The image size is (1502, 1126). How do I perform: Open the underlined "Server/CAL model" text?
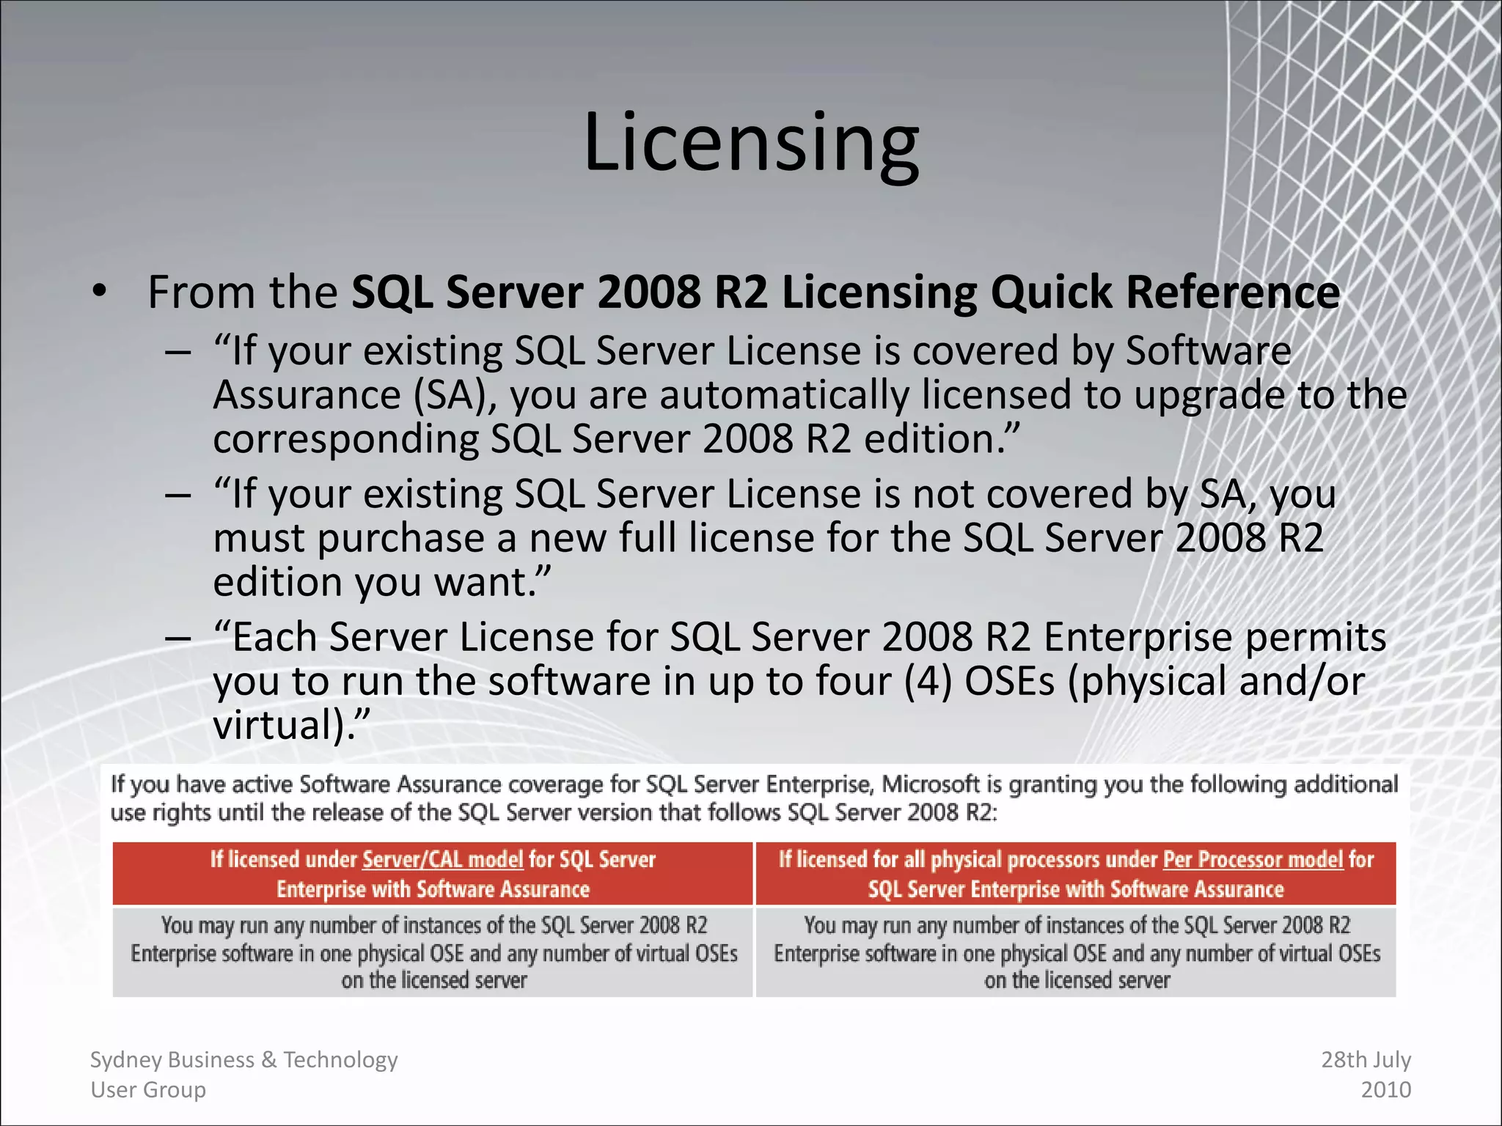443,859
